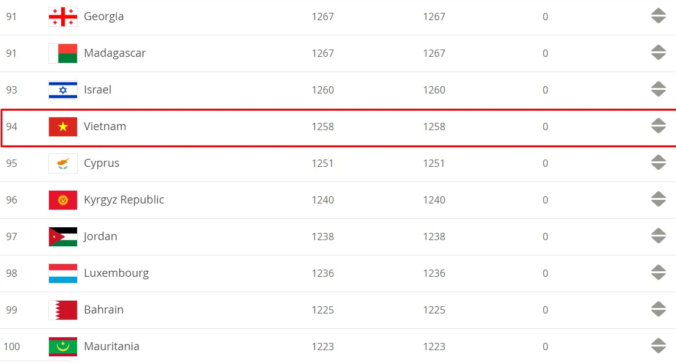Expand the Mauritania row details arrow

click(658, 346)
